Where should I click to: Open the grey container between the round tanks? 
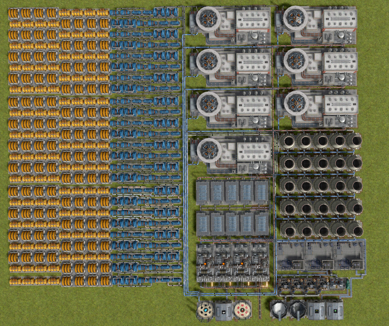coord(223,311)
